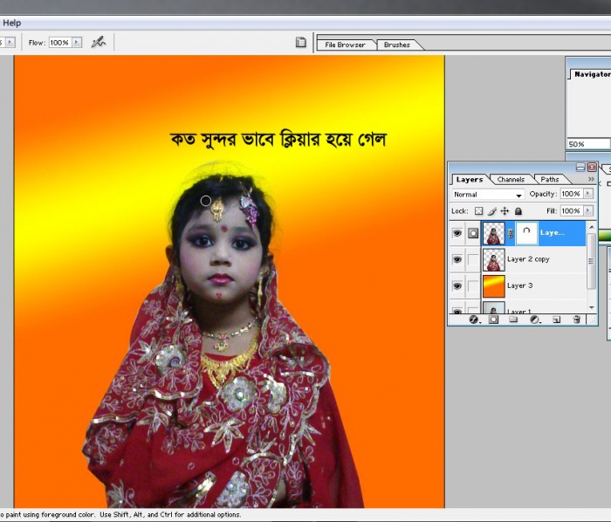Select the Layer 2 copy thumbnail
The height and width of the screenshot is (522, 611).
(494, 260)
